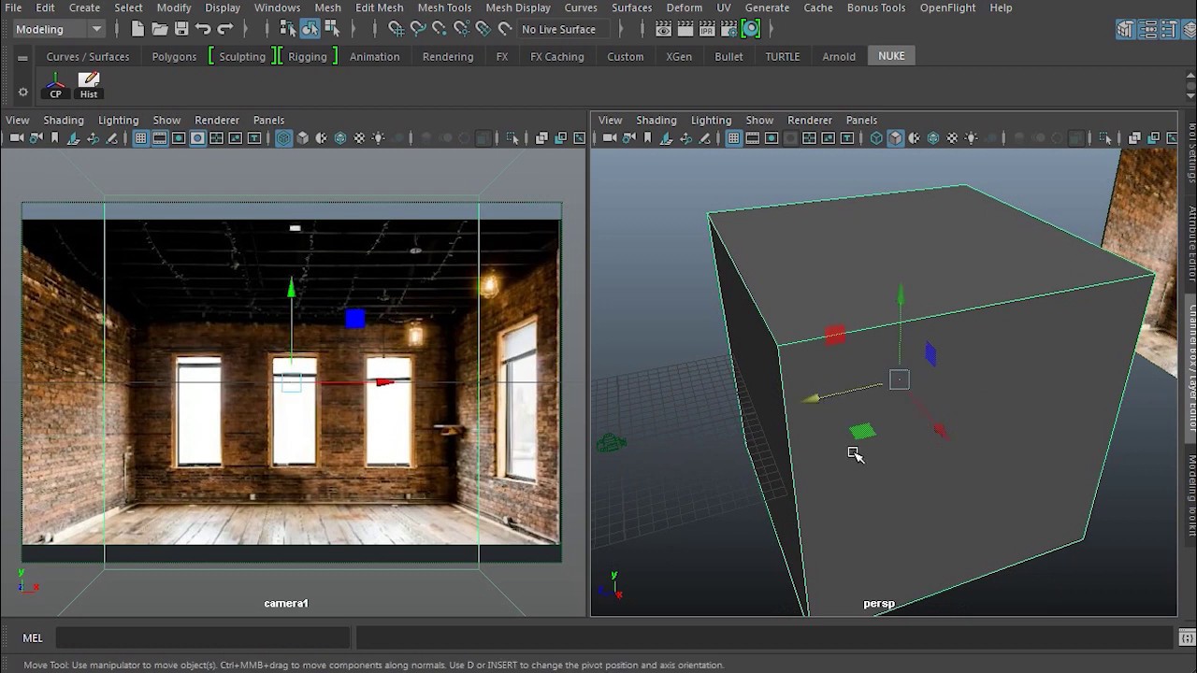Click Select Camera icon in left panel
The width and height of the screenshot is (1197, 673).
17,138
